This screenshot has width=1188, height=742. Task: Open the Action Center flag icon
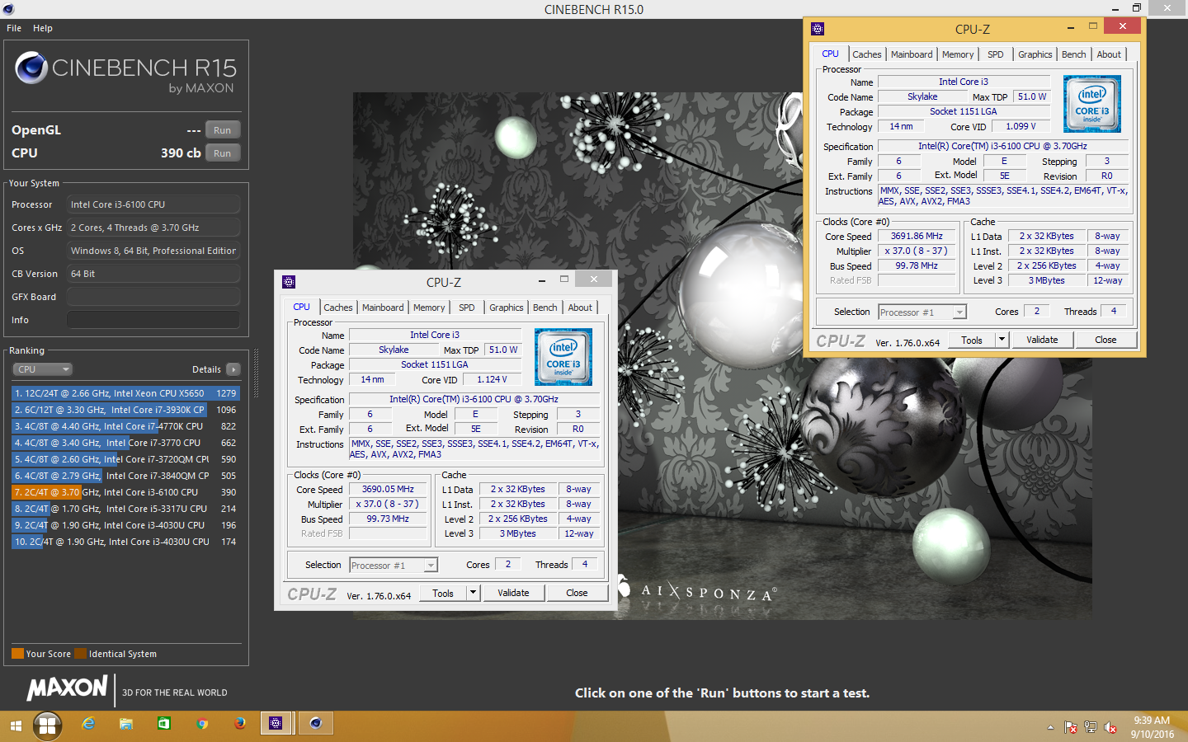tap(1071, 727)
